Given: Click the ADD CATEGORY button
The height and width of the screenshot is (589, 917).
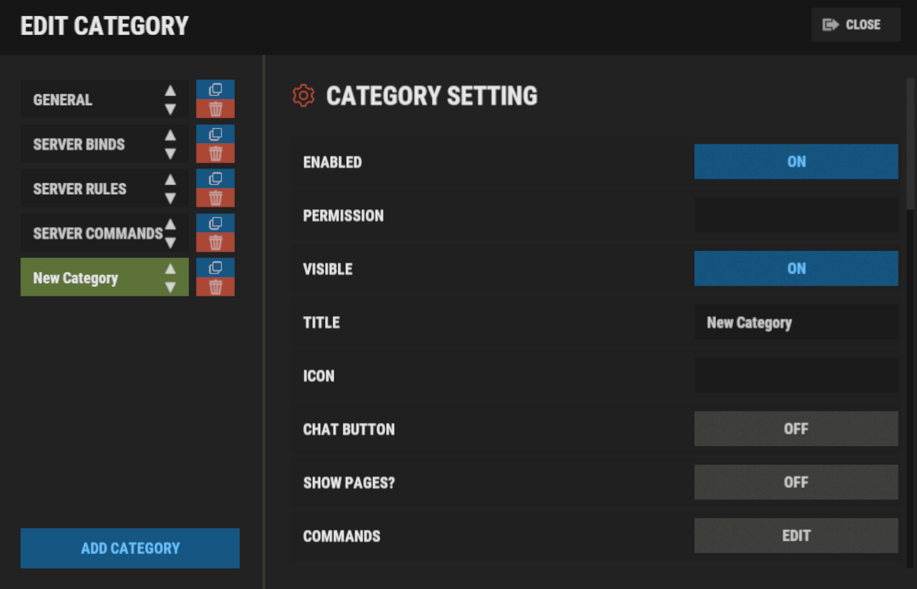Looking at the screenshot, I should (130, 548).
